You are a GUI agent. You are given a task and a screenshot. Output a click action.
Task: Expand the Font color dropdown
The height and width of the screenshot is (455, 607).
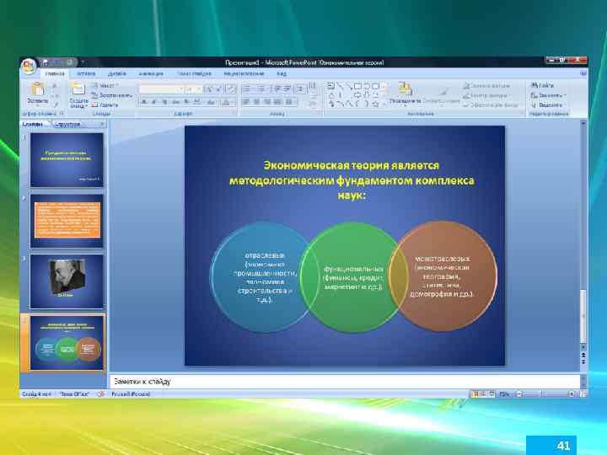click(x=233, y=102)
